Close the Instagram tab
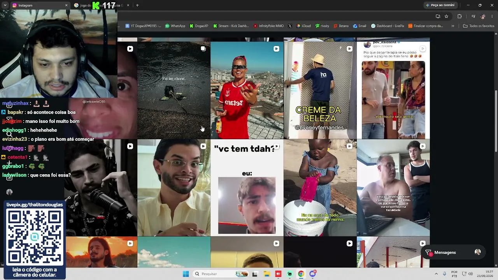Screen dimensions: 498x280 pyautogui.click(x=66, y=5)
